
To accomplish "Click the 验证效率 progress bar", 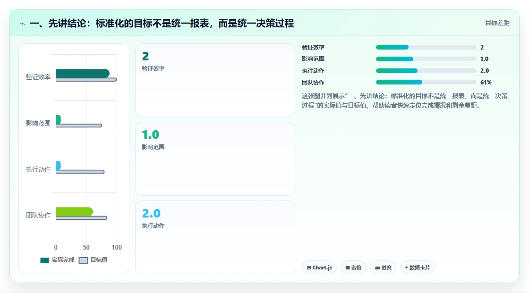I will (426, 47).
